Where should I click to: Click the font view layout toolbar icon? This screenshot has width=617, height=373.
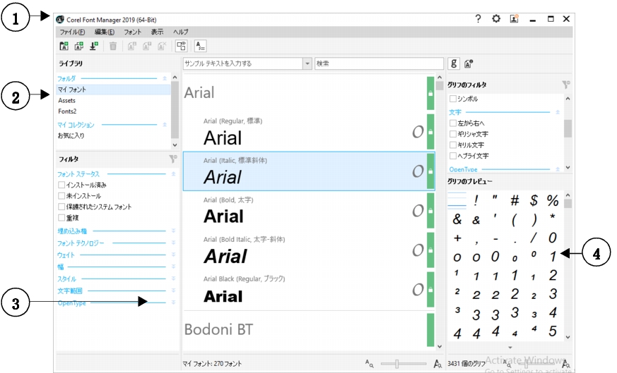coord(181,47)
